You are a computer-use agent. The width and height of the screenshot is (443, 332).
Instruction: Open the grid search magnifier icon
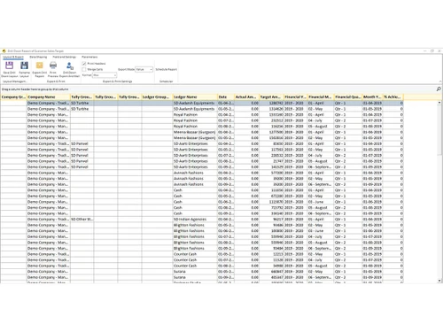coord(439,89)
